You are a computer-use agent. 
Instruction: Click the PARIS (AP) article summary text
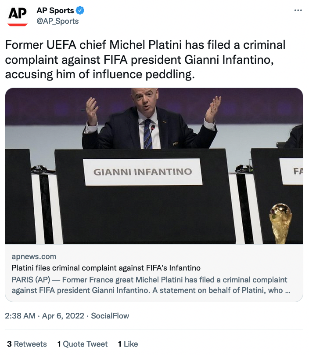(x=149, y=285)
